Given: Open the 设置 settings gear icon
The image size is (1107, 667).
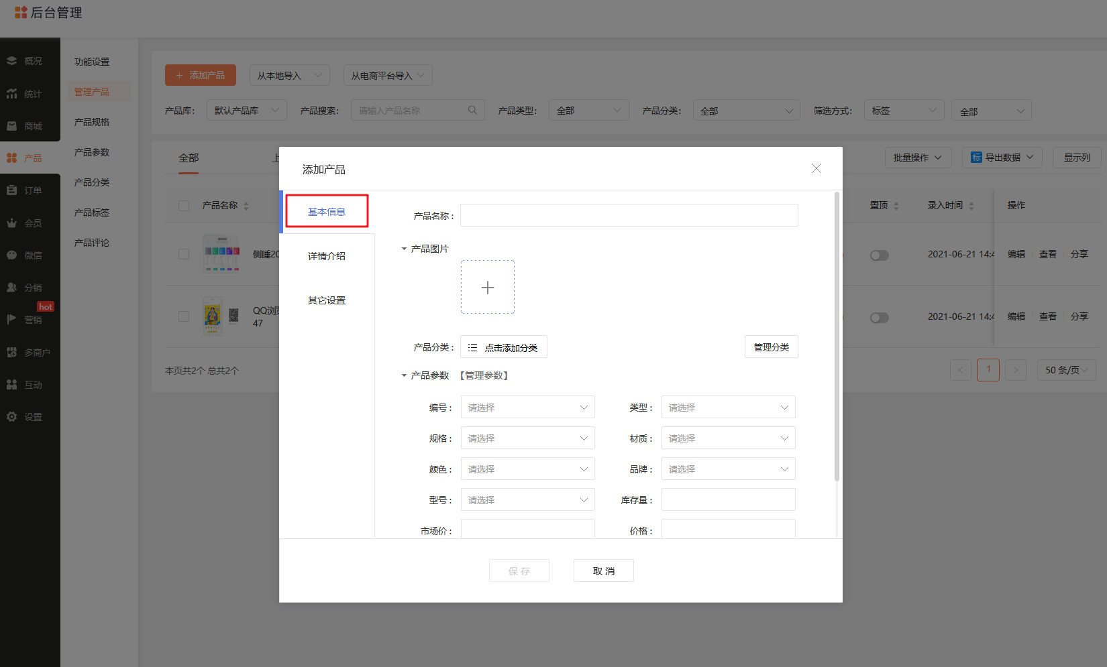Looking at the screenshot, I should 12,417.
